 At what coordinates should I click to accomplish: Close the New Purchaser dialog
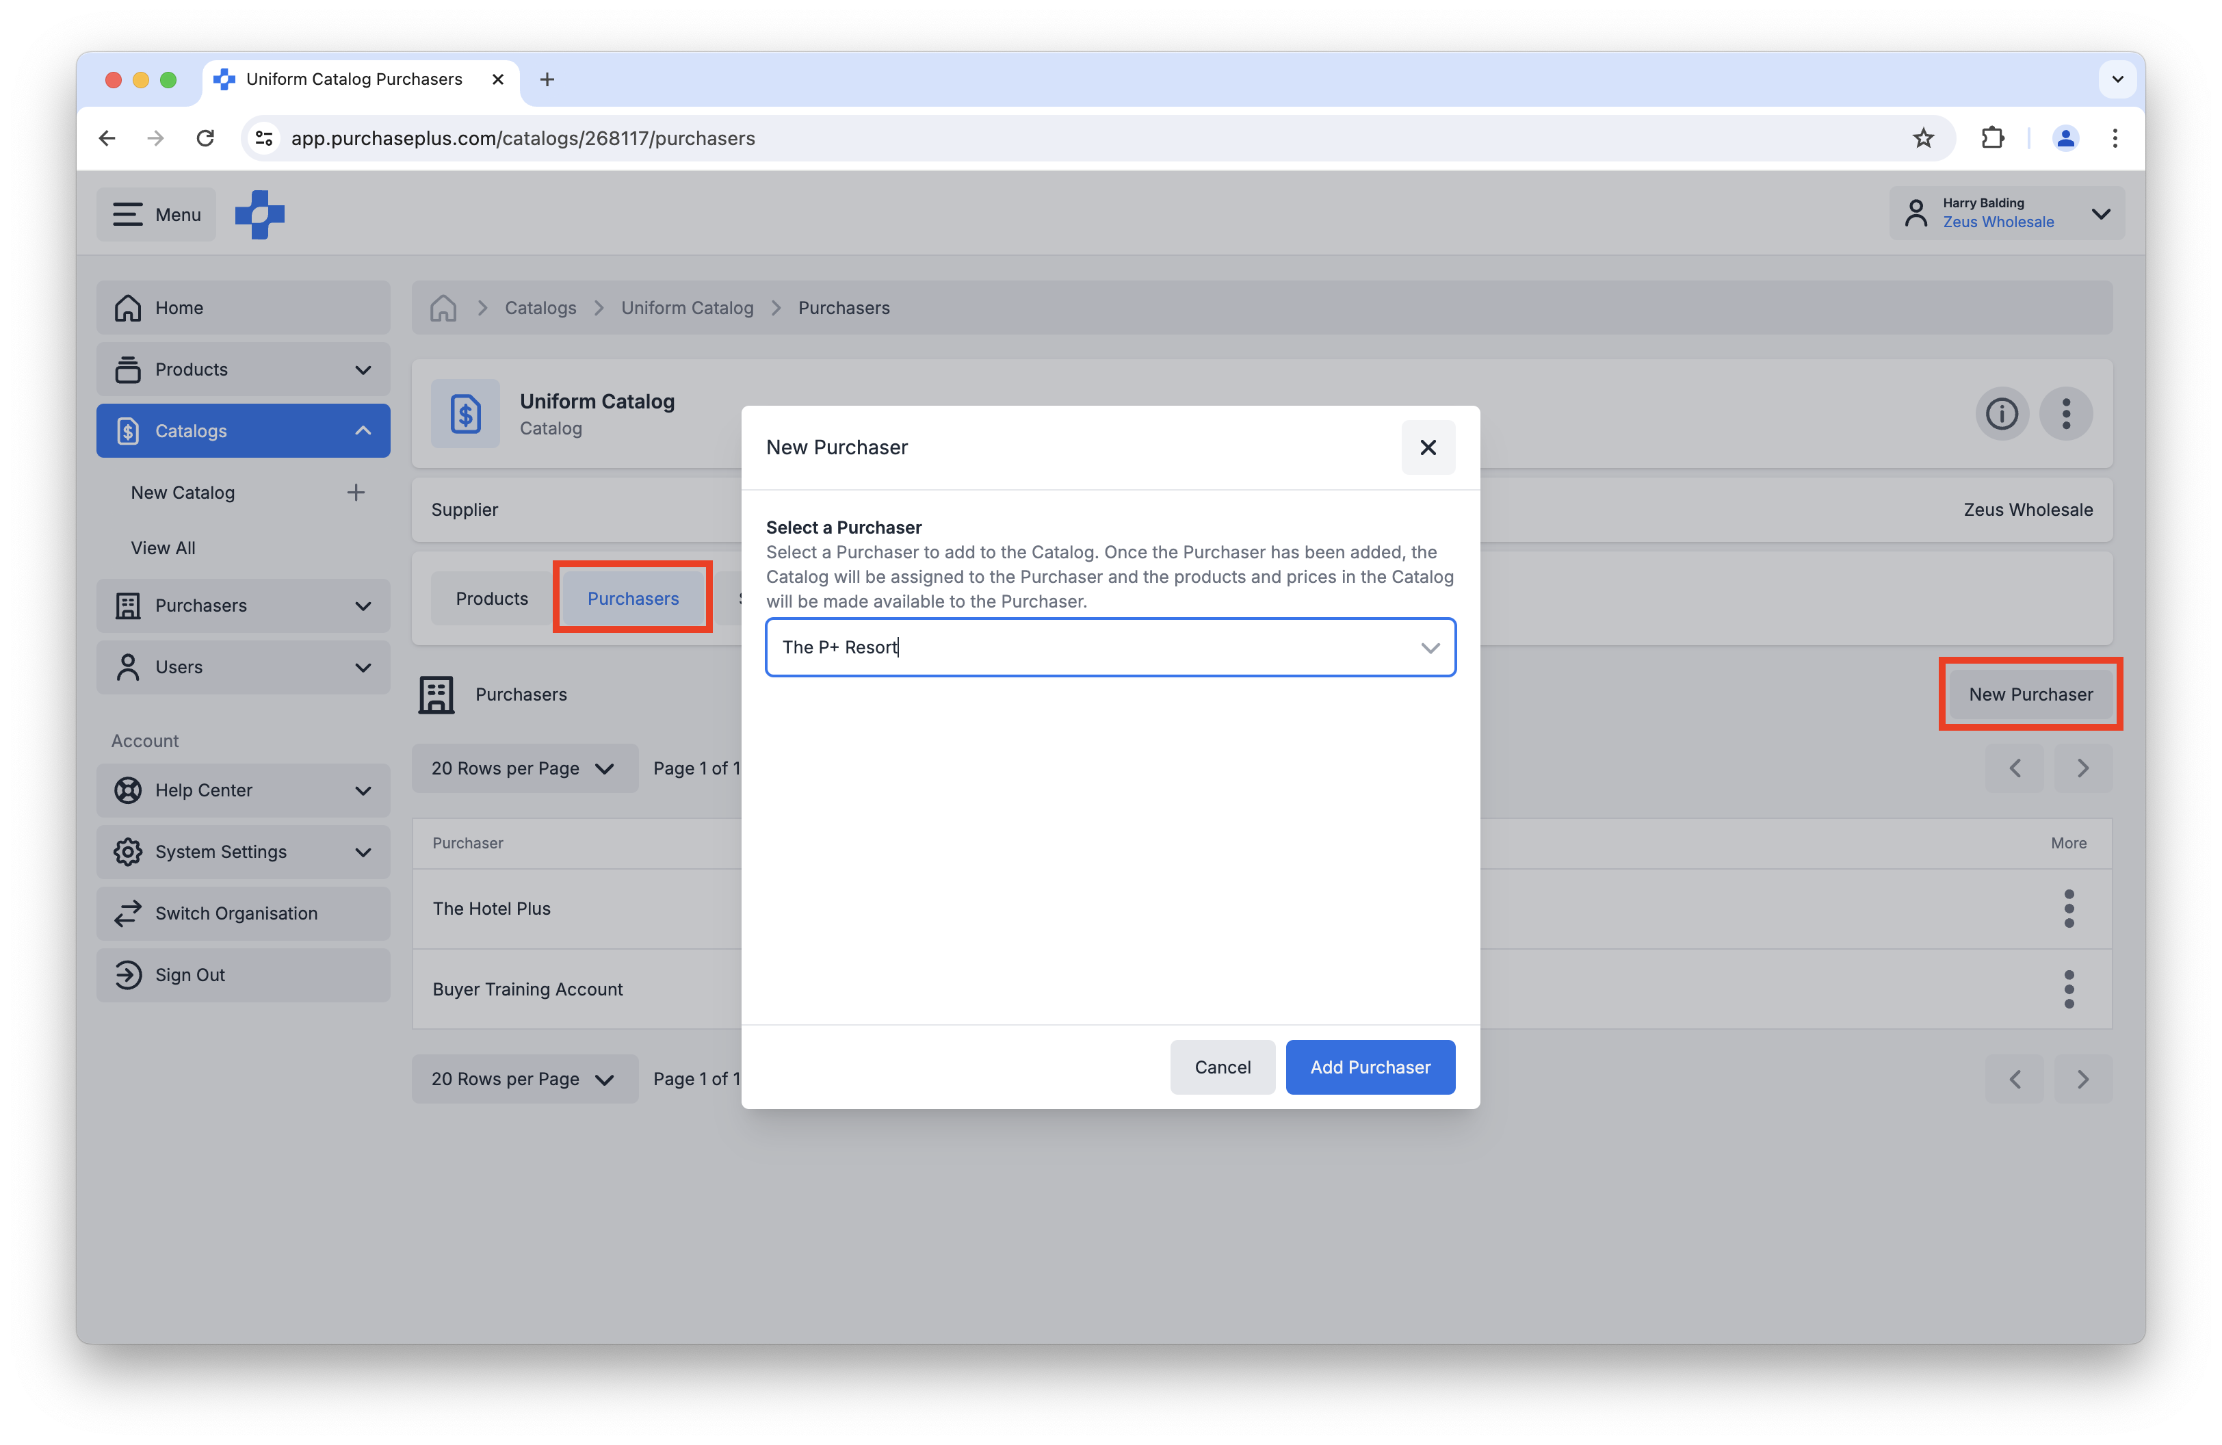coord(1428,447)
